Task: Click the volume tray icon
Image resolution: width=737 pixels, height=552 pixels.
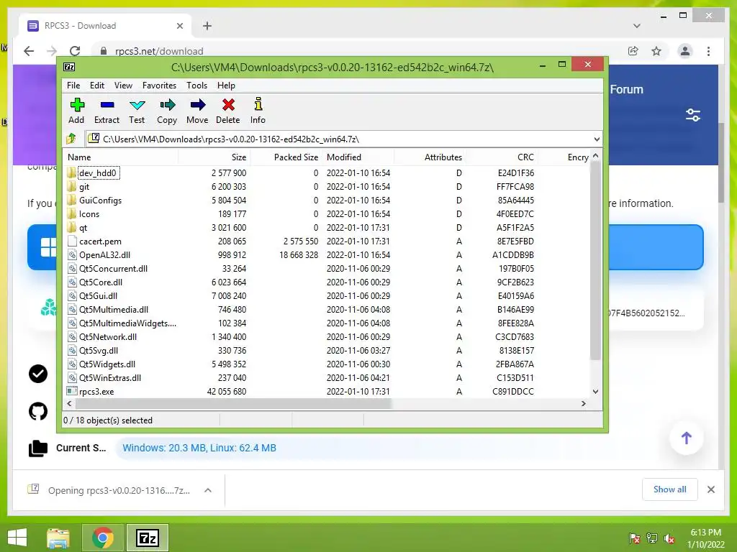Action: (x=669, y=538)
